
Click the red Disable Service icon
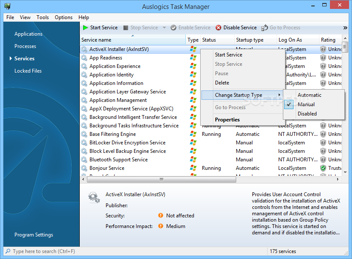coord(218,28)
